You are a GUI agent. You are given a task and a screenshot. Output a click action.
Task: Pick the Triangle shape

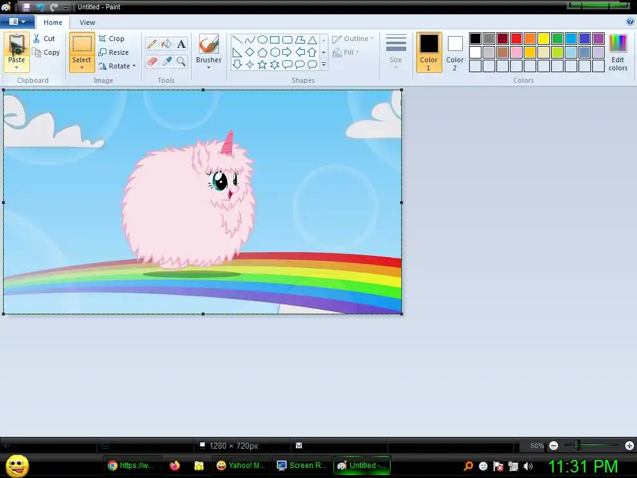click(x=312, y=39)
